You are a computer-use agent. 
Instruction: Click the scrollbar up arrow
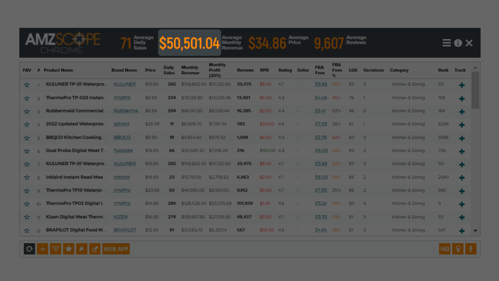(475, 68)
